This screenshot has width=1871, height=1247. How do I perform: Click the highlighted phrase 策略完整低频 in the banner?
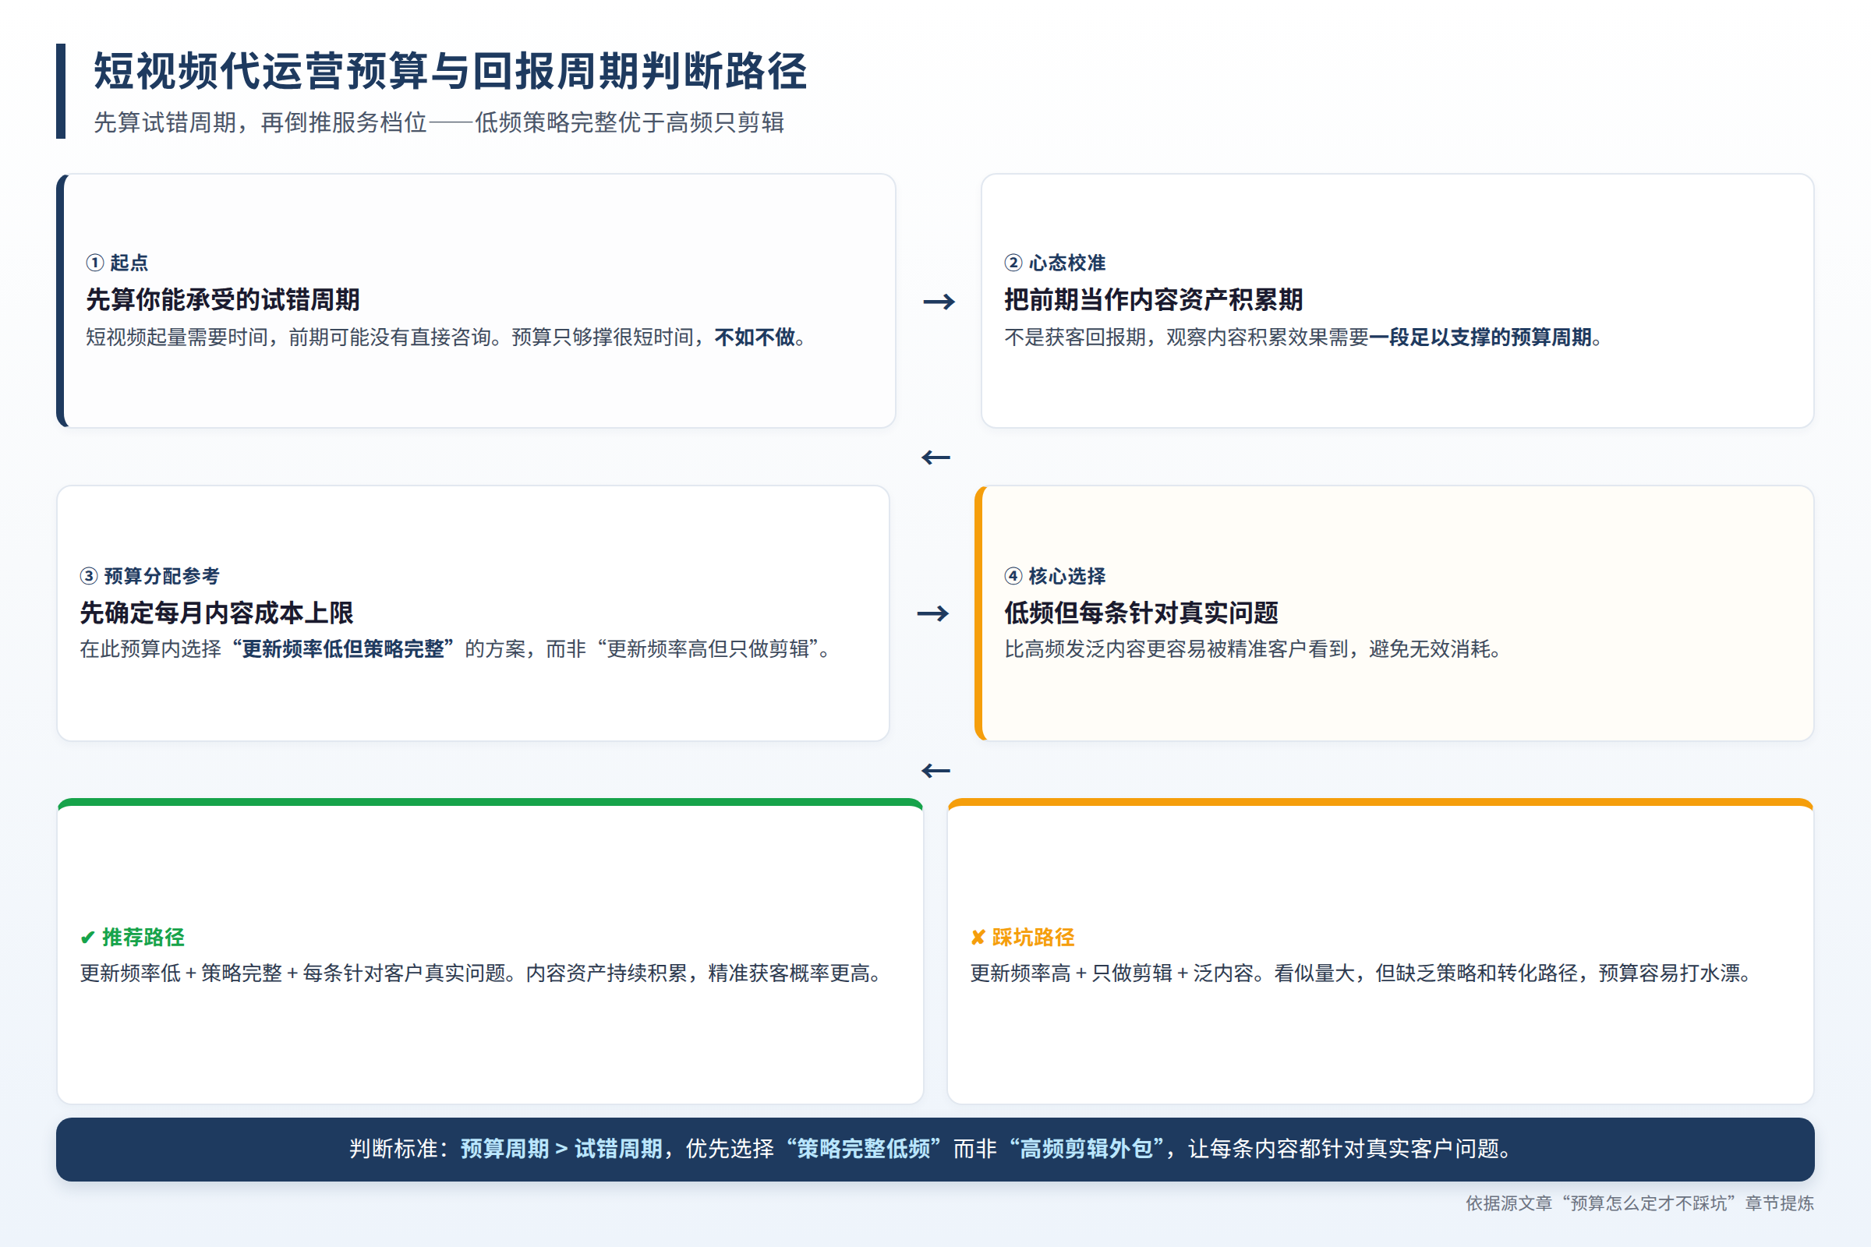pos(863,1149)
